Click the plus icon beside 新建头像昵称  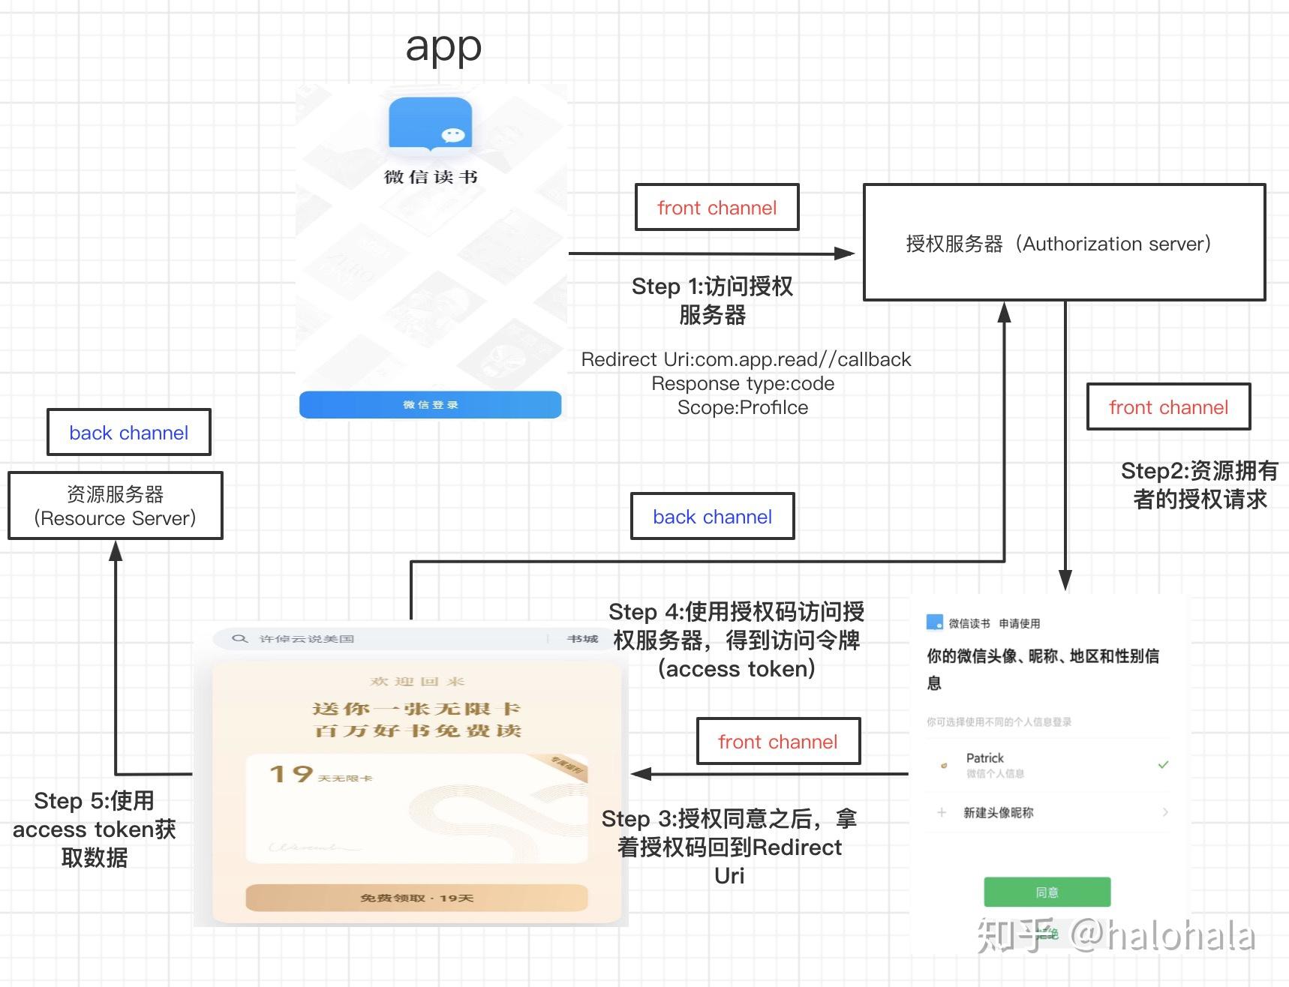942,811
